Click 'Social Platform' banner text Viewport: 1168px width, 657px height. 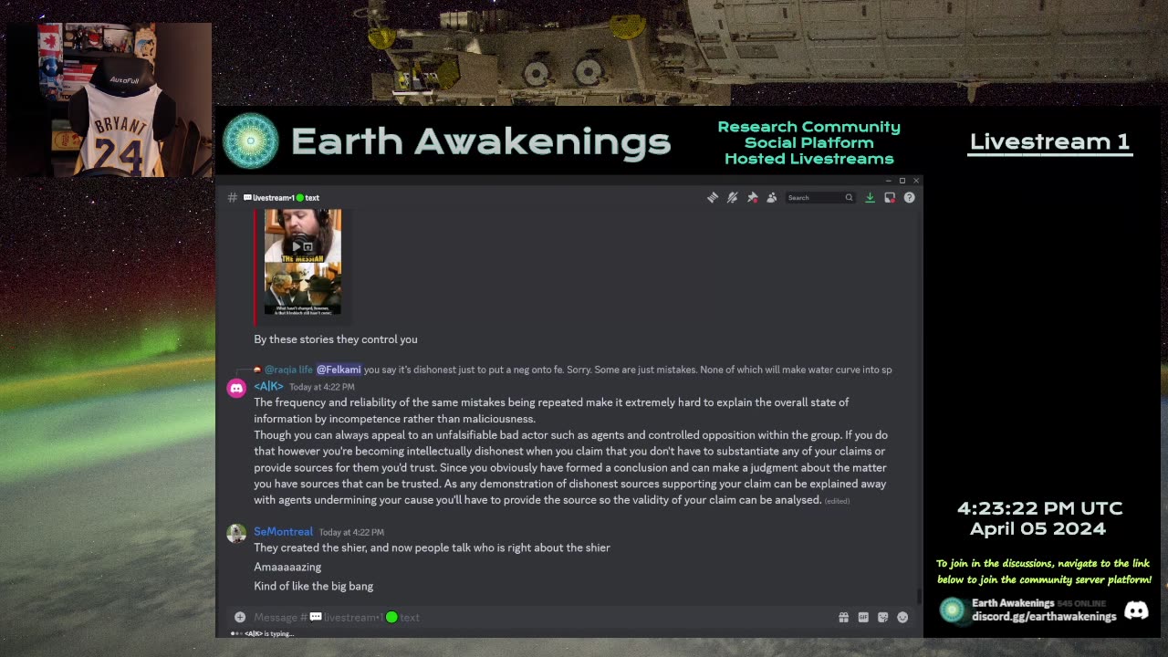808,142
